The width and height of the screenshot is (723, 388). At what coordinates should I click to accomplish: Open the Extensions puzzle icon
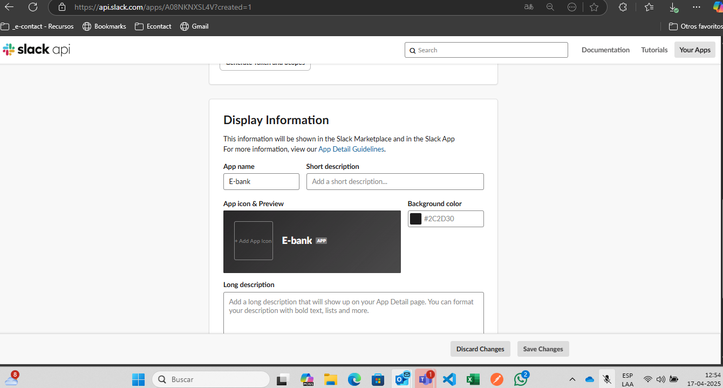click(623, 7)
